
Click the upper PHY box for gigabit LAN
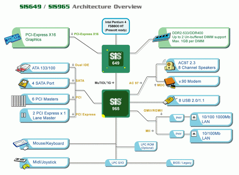click(177, 118)
